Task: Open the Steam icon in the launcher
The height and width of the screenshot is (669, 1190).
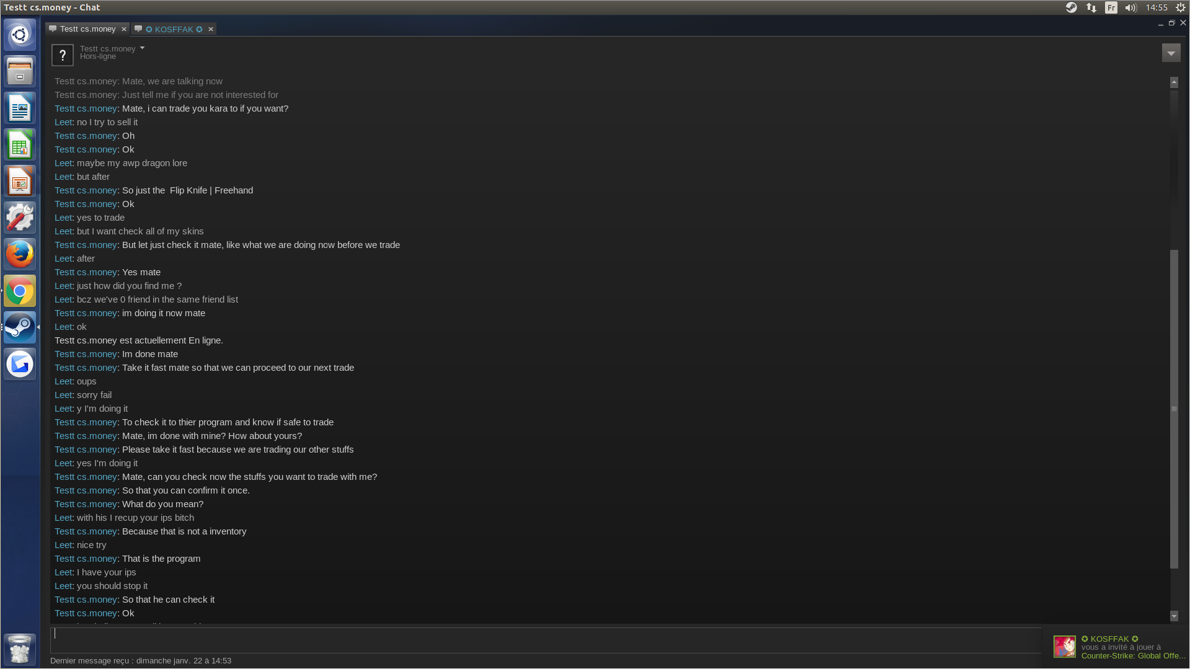Action: point(20,327)
